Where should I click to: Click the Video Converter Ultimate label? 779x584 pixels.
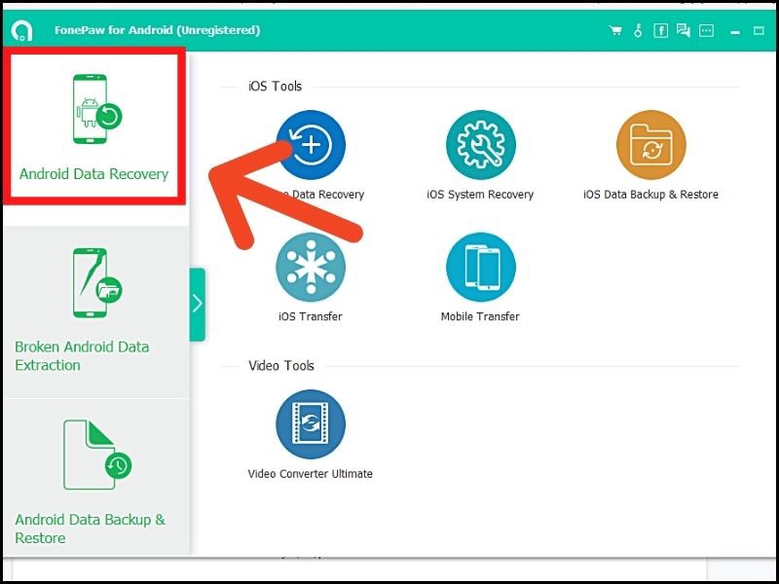pyautogui.click(x=310, y=473)
